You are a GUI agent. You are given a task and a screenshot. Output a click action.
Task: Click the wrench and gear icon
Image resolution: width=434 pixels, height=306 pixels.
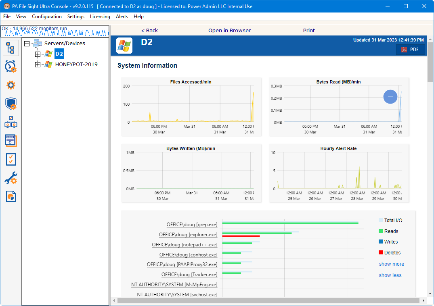point(11,178)
